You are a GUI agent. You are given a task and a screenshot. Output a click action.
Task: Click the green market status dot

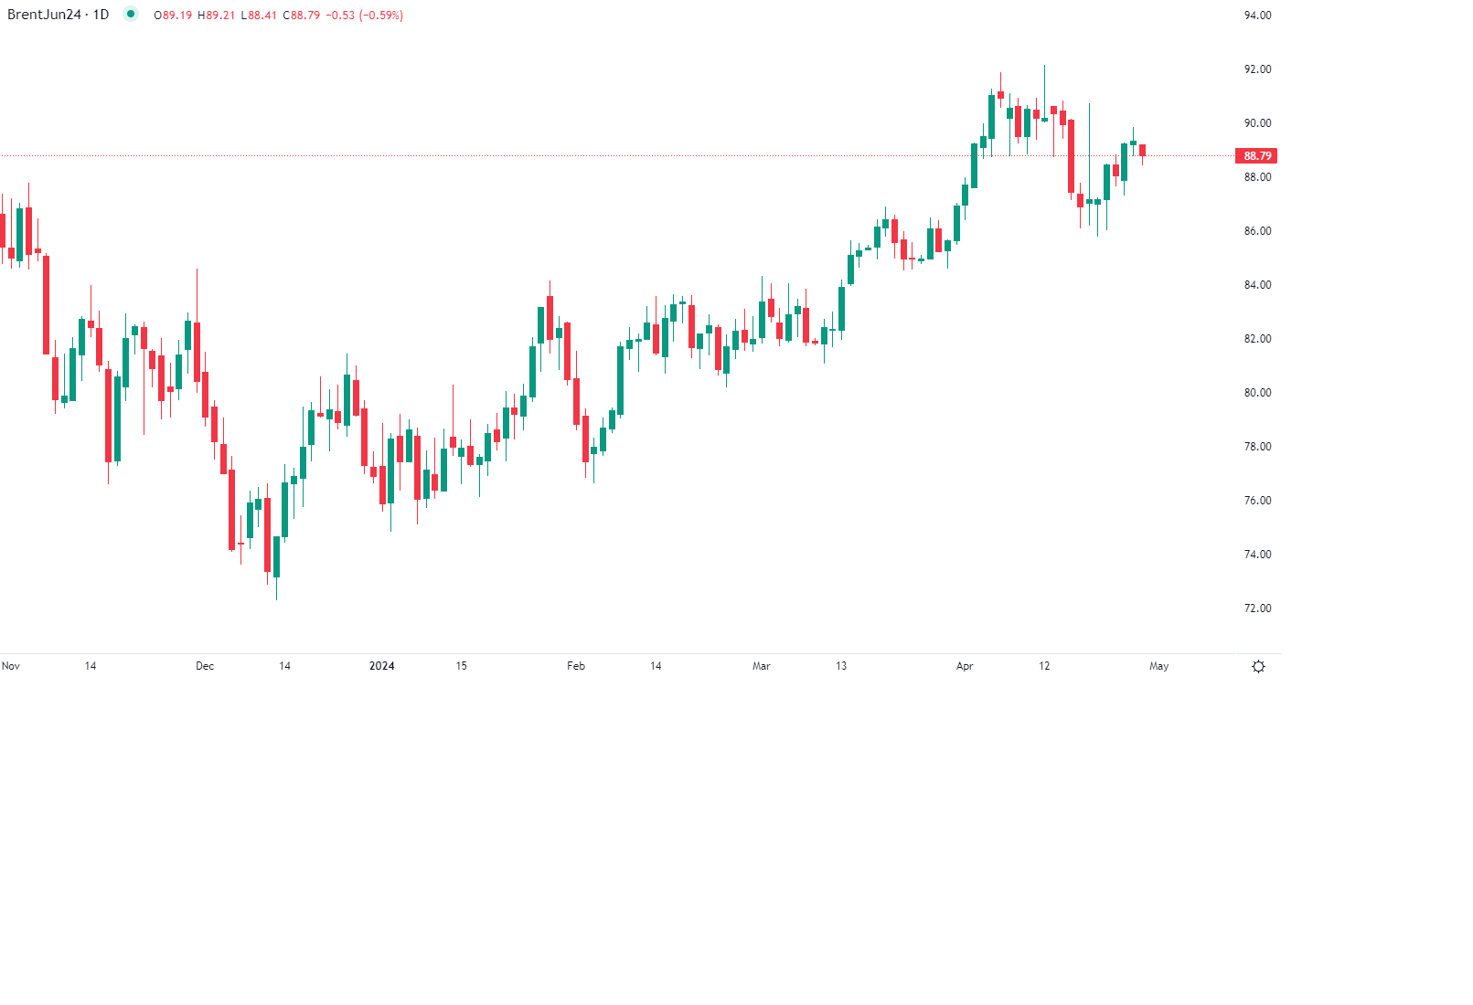(x=131, y=14)
